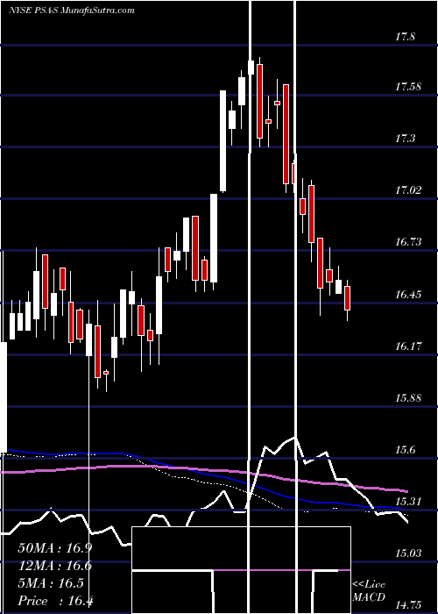Click the 5MA : 16.5 reading
The image size is (438, 614).
point(51,583)
